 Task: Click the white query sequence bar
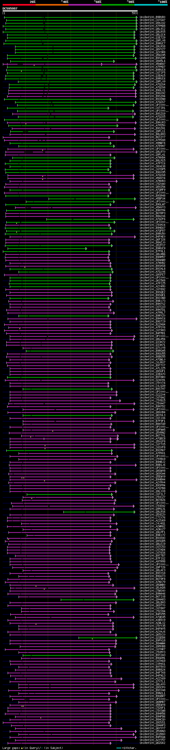(70, 11)
